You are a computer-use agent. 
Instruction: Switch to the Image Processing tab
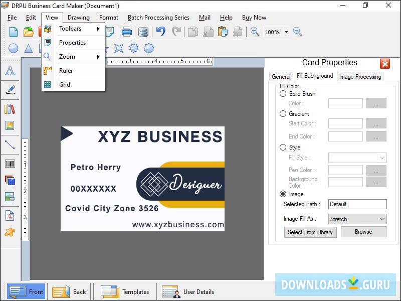(x=360, y=77)
